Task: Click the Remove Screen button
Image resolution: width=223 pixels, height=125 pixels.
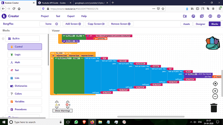Action: pos(121,24)
